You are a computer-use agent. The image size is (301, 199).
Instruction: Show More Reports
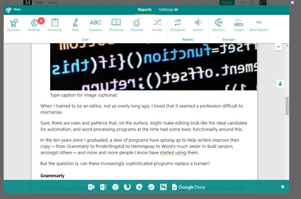tap(259, 25)
